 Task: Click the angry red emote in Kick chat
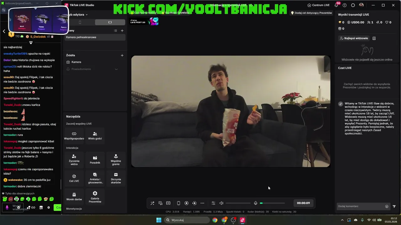(x=11, y=199)
